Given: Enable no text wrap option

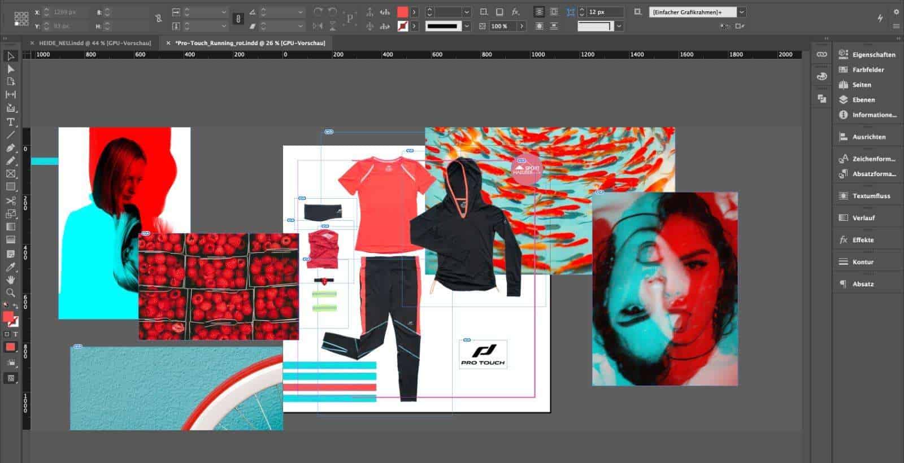Looking at the screenshot, I should (x=539, y=12).
